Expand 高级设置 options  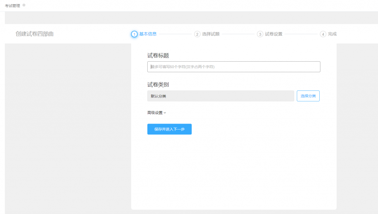(157, 113)
